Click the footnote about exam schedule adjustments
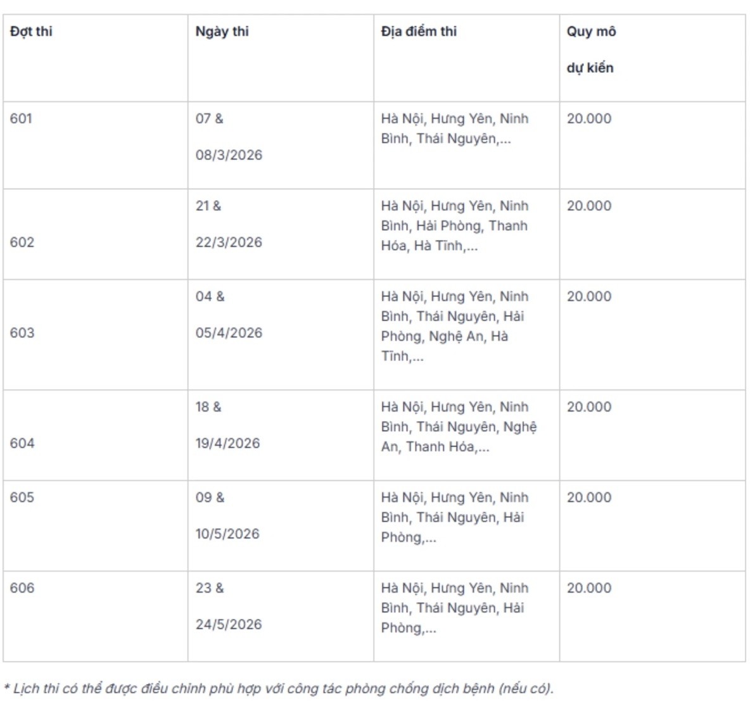 (279, 689)
